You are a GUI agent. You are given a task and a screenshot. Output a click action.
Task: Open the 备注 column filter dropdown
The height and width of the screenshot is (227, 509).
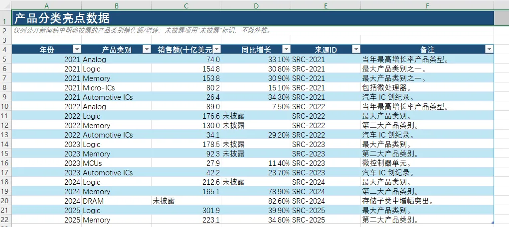489,50
